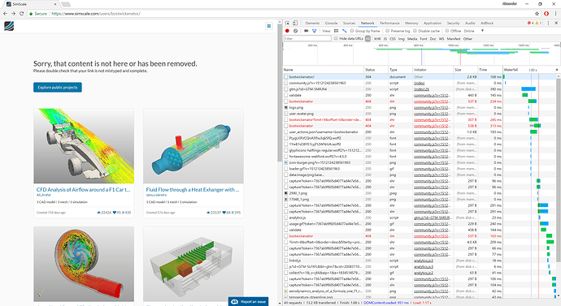Viewport: 561px width, 306px height.
Task: Close the DevTools panel with X icon
Action: pyautogui.click(x=556, y=23)
